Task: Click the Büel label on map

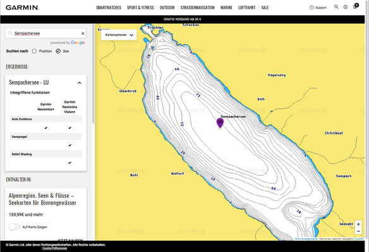Action: tap(134, 175)
